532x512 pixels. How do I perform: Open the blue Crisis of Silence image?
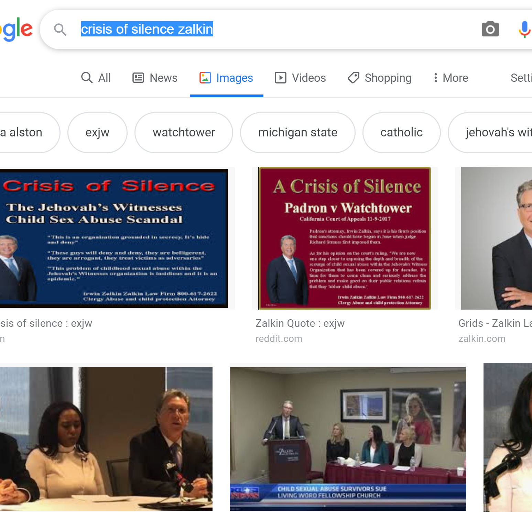pyautogui.click(x=114, y=238)
